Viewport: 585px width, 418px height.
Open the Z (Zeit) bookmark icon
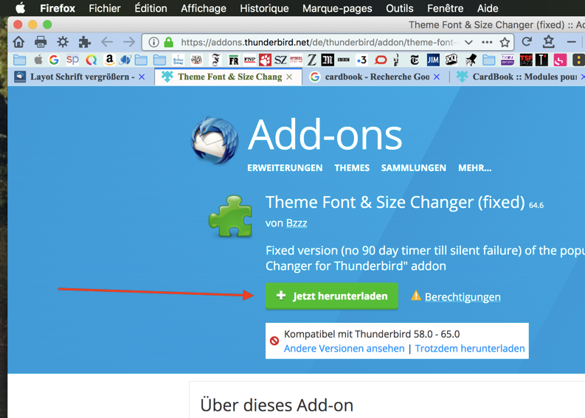pos(311,60)
